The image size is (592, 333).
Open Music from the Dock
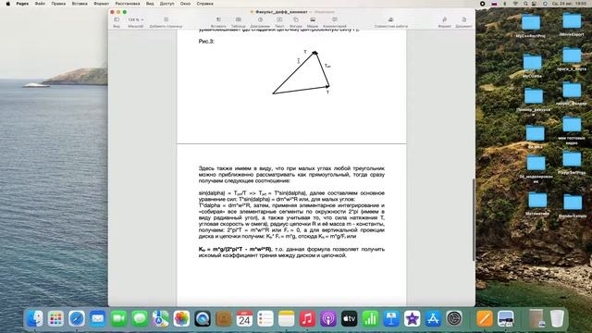[x=307, y=318]
